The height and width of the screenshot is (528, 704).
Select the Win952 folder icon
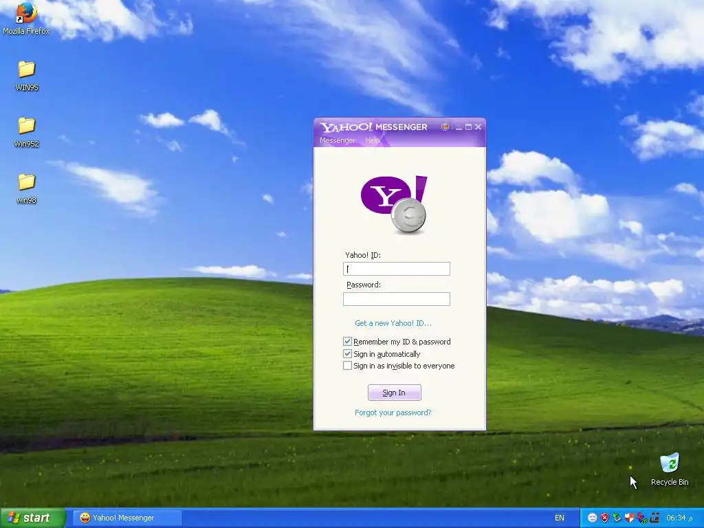27,126
